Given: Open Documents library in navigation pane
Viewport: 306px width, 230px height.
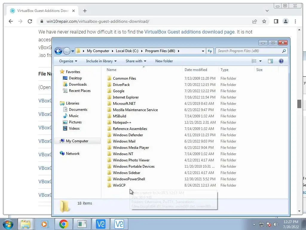Looking at the screenshot, I should click(78, 110).
